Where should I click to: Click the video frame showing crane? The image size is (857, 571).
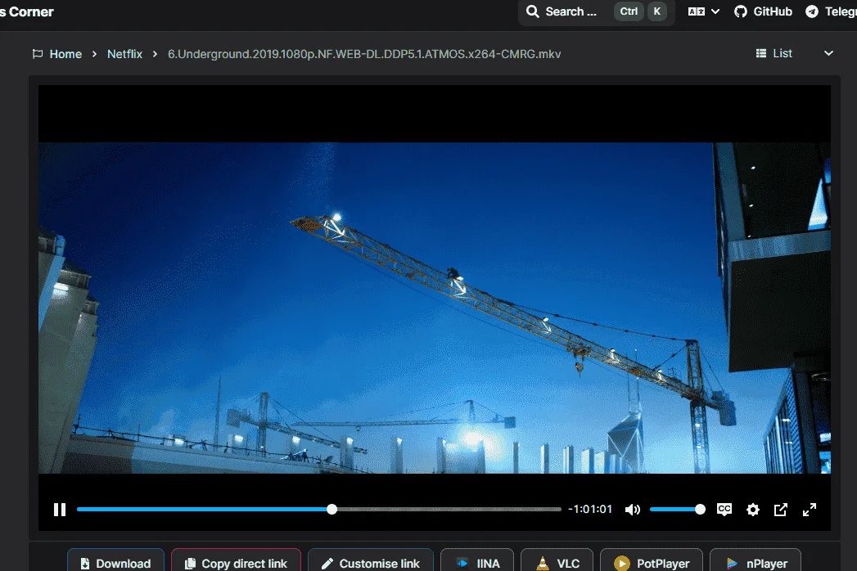click(x=435, y=308)
